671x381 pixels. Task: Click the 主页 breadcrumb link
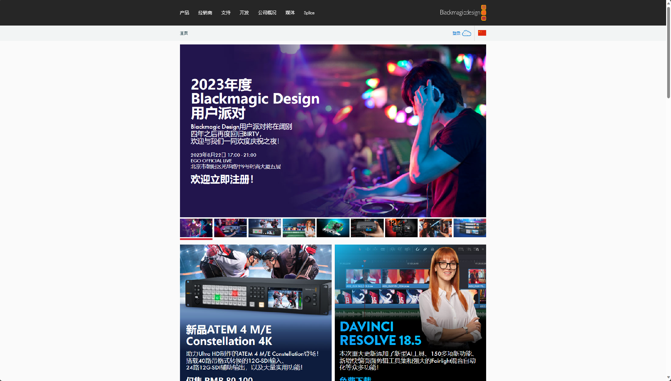(184, 33)
